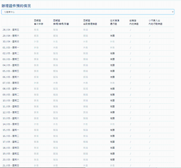Open the 九龍車中心 center dropdown
The height and width of the screenshot is (168, 181).
[87, 12]
